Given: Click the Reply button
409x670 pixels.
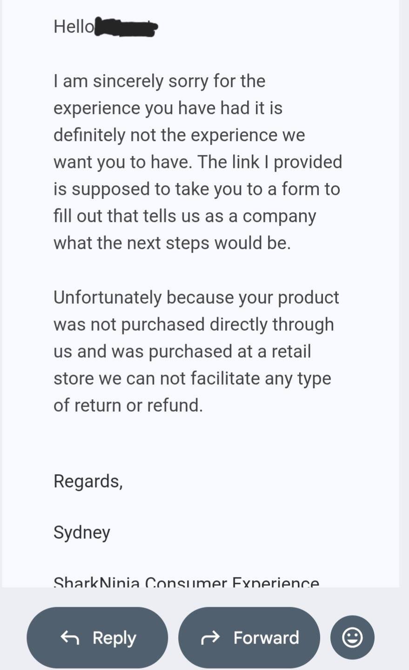Looking at the screenshot, I should tap(97, 637).
